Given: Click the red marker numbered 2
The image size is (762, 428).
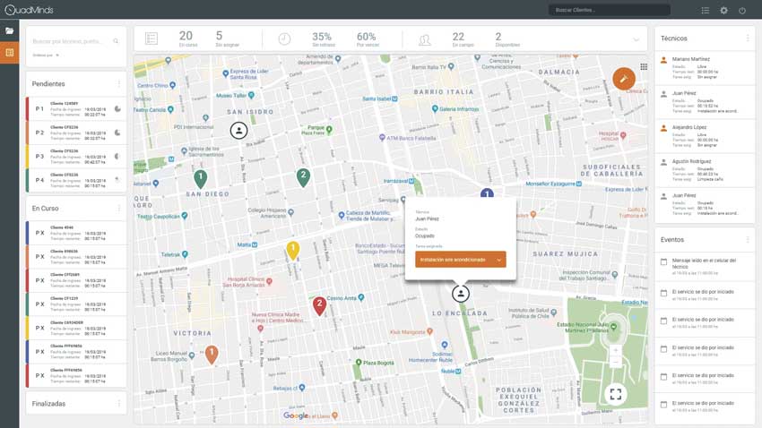Looking at the screenshot, I should coord(319,305).
